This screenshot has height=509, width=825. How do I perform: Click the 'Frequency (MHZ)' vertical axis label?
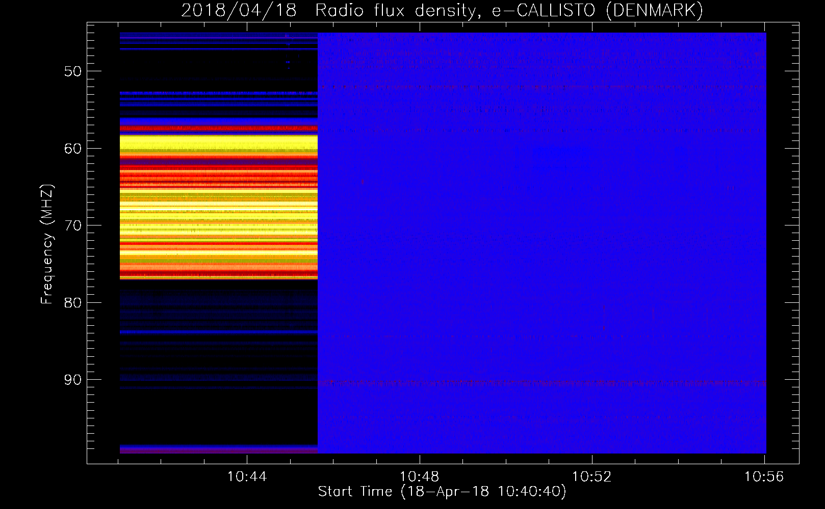46,244
